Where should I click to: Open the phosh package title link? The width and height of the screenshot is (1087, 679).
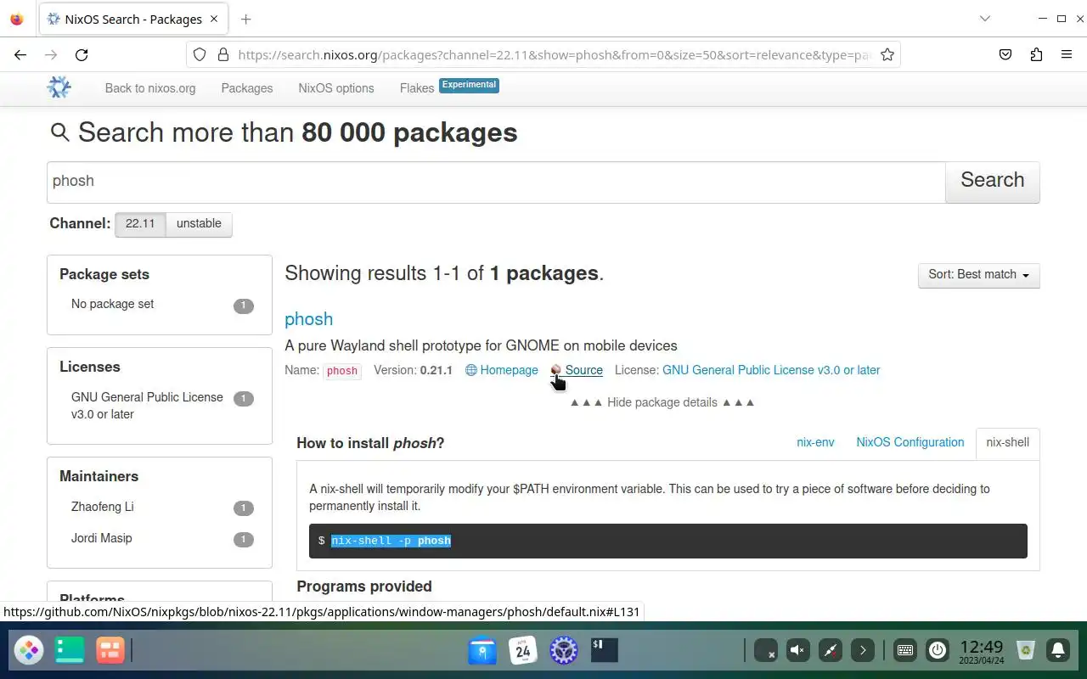coord(308,319)
